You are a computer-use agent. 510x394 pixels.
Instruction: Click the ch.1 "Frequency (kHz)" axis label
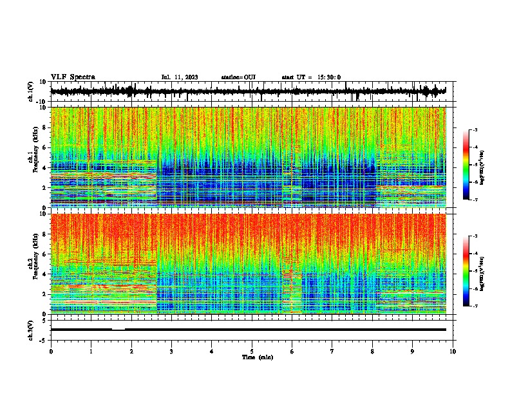pyautogui.click(x=35, y=149)
